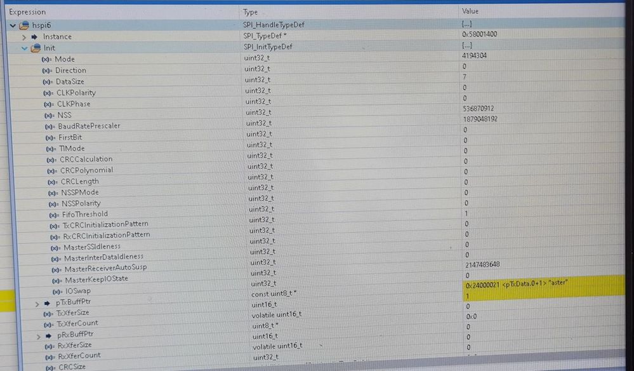Click the variable icon beside FifoThreshold

click(x=54, y=215)
